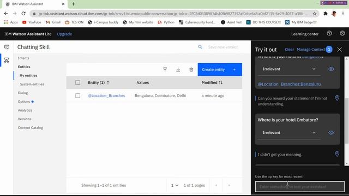This screenshot has width=349, height=196.
Task: Open YouTube bookmark
Action: (32, 22)
